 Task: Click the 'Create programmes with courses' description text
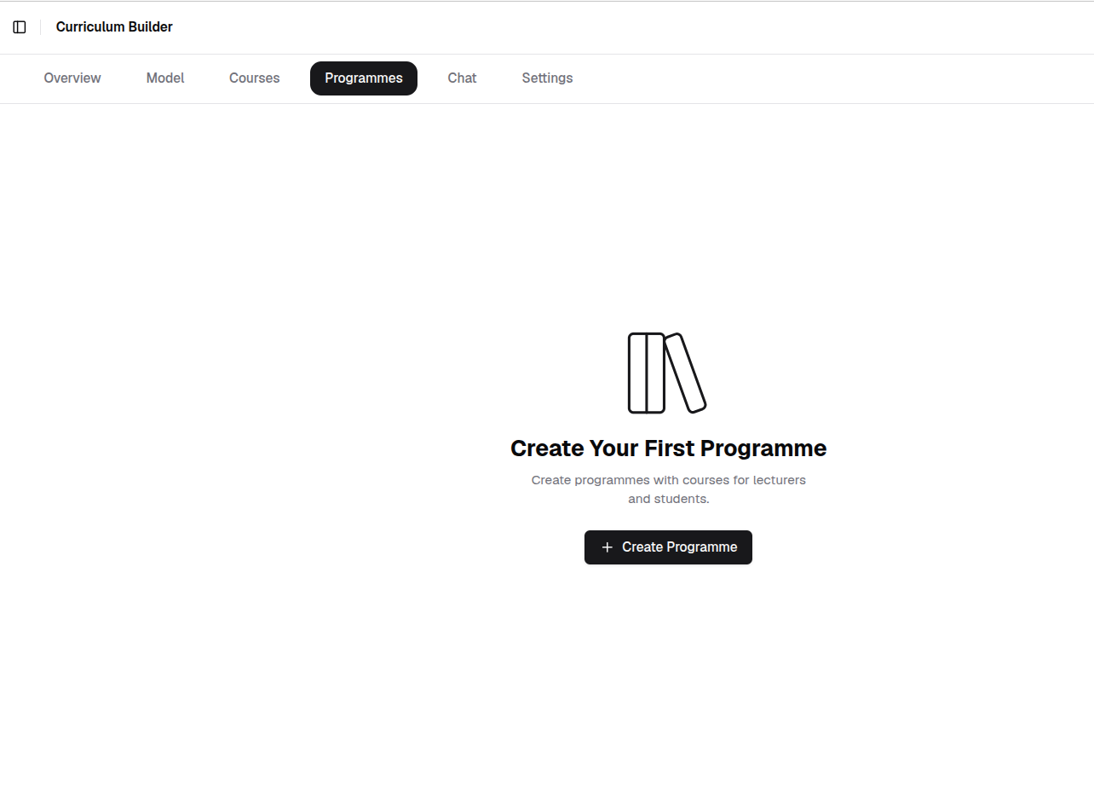(x=669, y=489)
